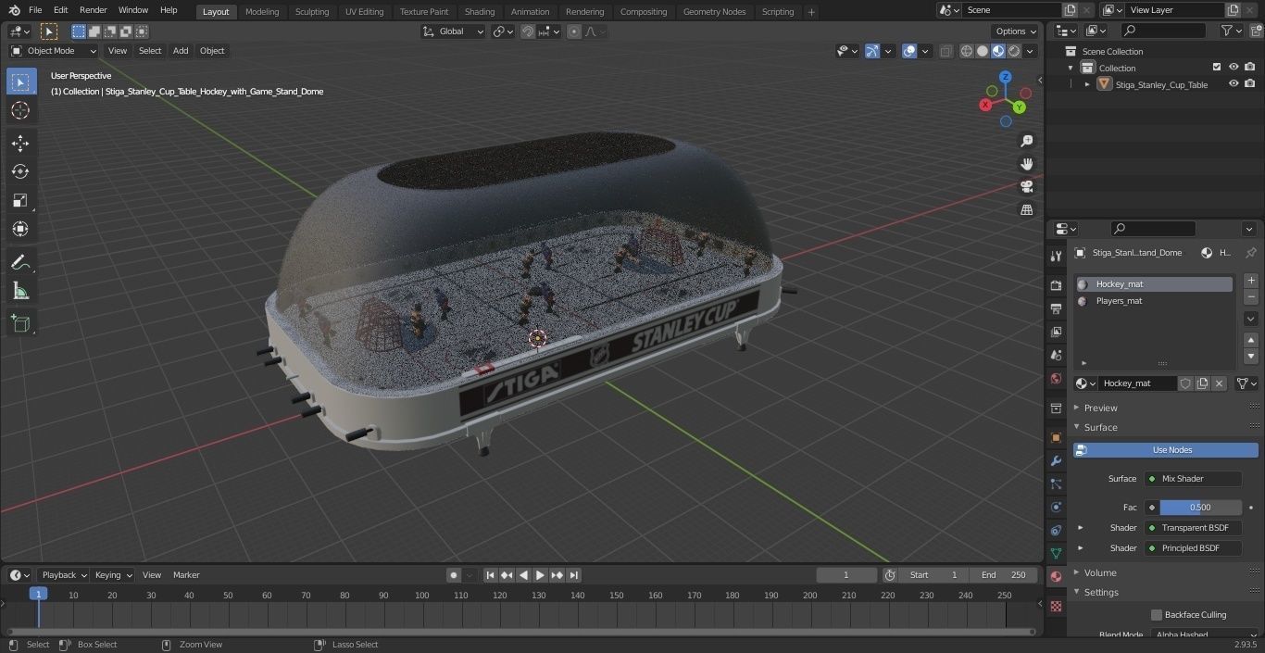Choose the Measure tool
1265x653 pixels.
(20, 292)
